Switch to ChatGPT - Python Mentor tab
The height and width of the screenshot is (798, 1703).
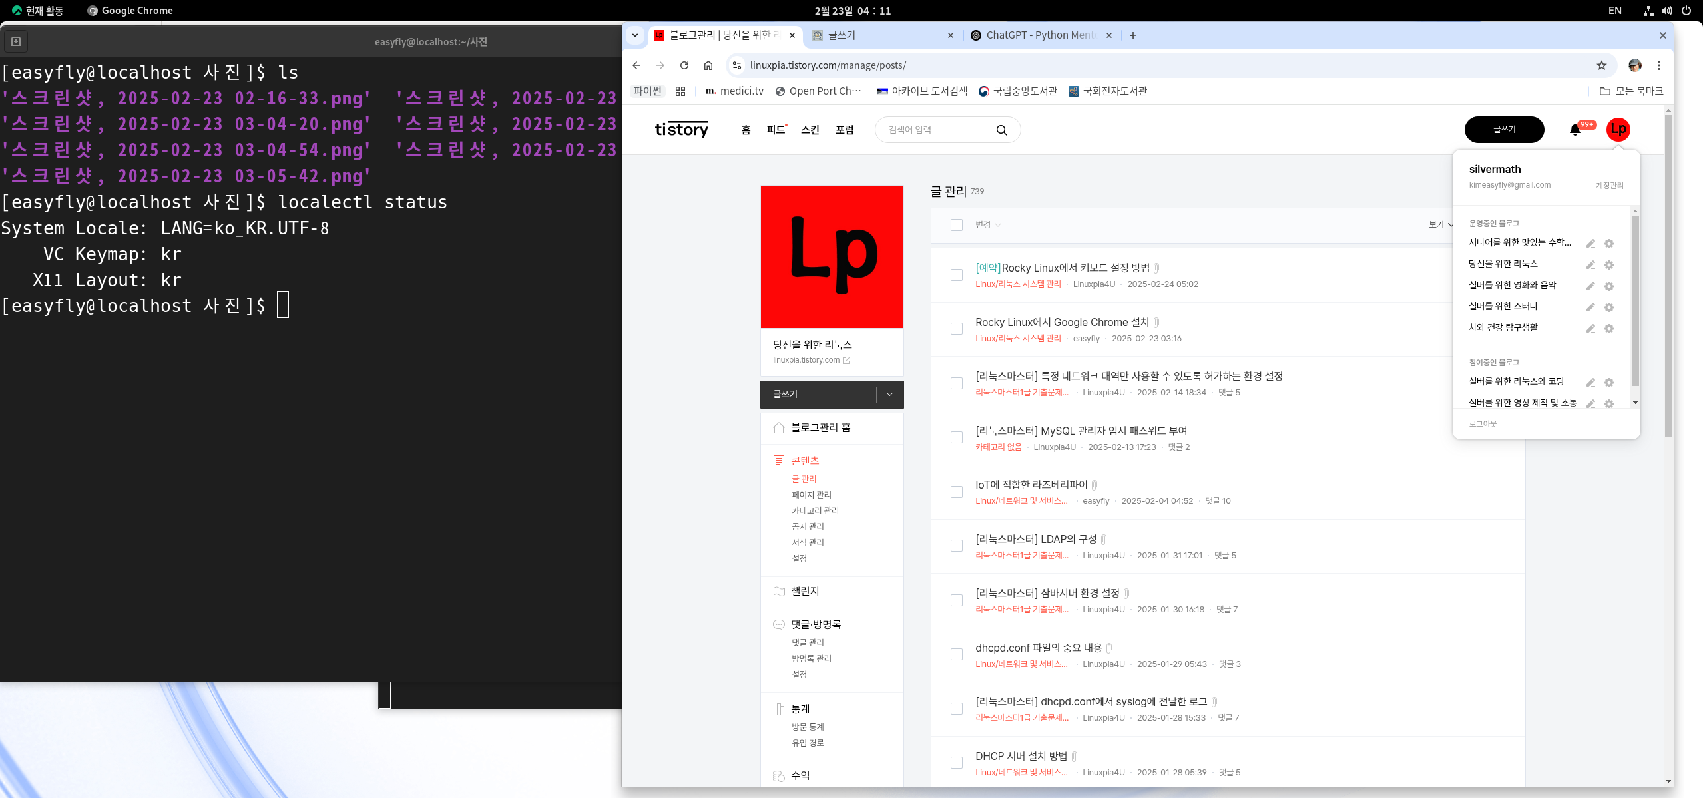pyautogui.click(x=1039, y=35)
